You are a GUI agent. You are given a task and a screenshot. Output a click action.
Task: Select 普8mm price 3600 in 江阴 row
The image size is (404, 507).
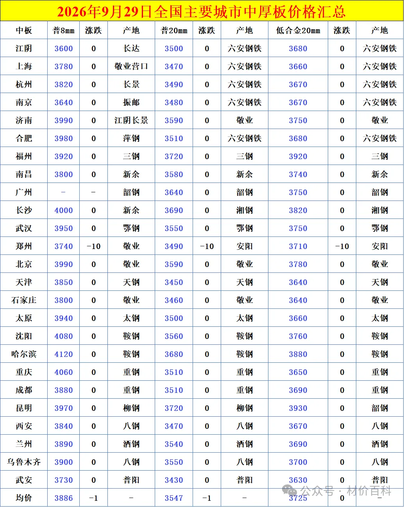[x=64, y=48]
